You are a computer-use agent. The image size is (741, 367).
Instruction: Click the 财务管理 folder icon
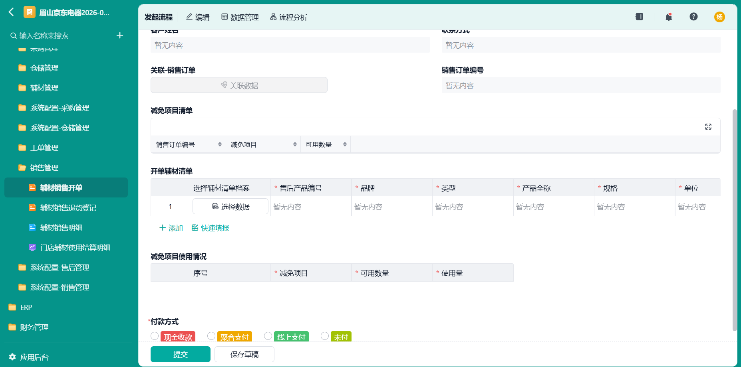click(12, 327)
